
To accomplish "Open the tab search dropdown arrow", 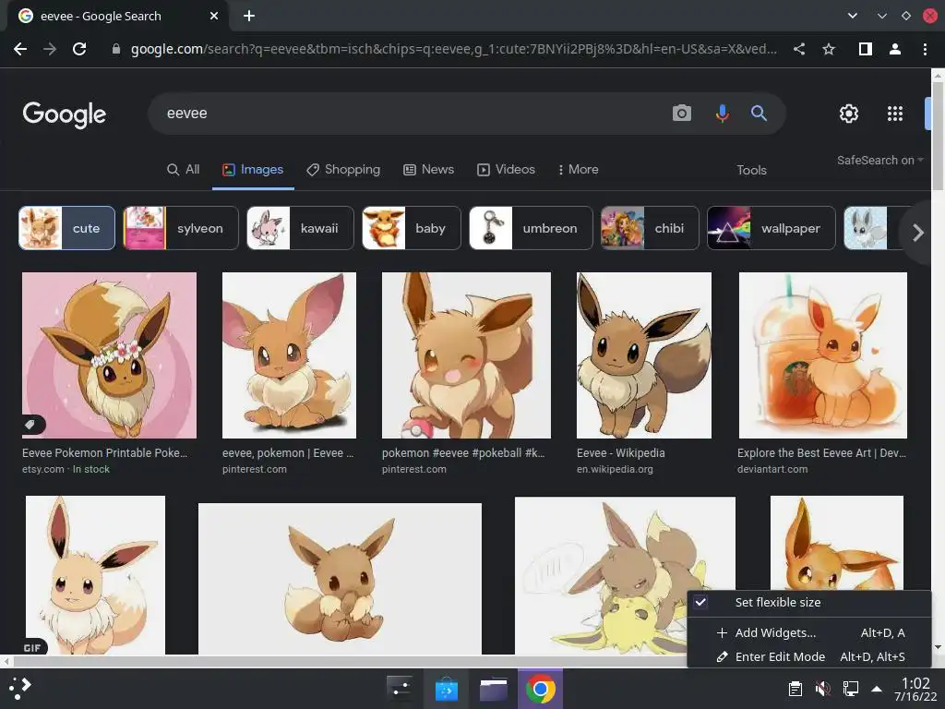I will coord(852,16).
